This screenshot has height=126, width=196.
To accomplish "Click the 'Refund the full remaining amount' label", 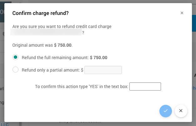I will tap(55, 58).
